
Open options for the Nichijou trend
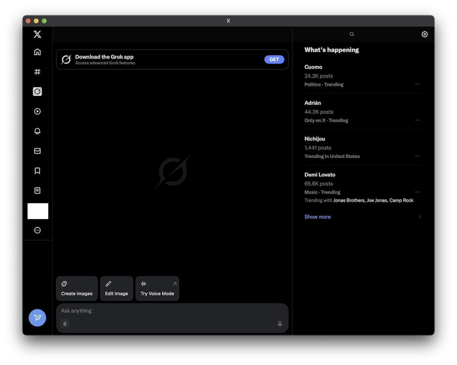417,156
